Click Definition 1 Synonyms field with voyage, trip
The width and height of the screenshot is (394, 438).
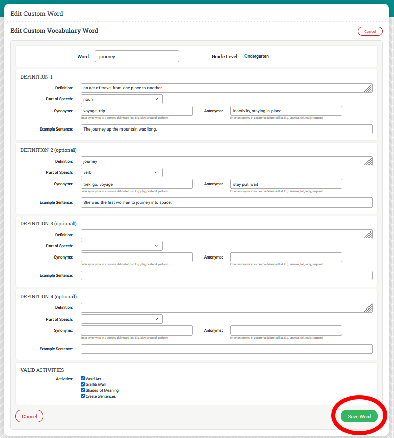[137, 111]
